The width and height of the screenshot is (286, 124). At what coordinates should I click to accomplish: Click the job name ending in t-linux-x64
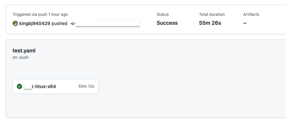point(40,86)
